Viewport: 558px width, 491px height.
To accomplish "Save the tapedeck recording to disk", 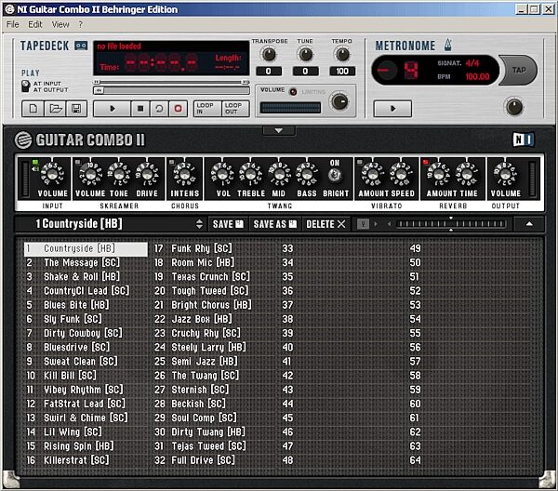I will pos(76,109).
